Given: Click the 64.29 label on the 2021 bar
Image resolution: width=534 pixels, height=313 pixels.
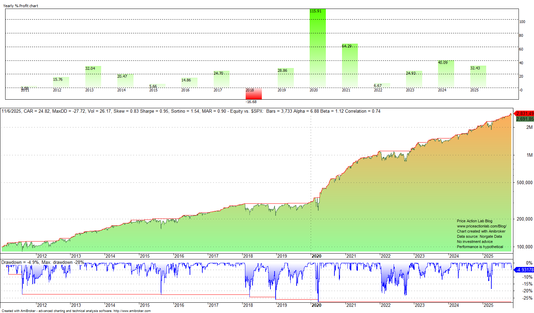Looking at the screenshot, I should point(346,46).
